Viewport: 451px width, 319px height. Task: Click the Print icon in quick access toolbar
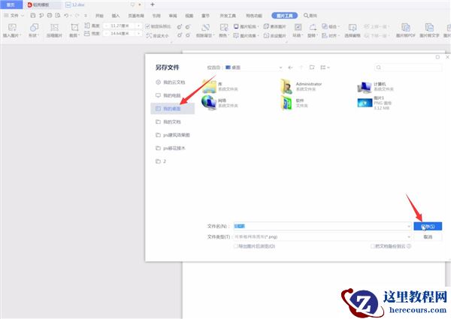click(50, 16)
